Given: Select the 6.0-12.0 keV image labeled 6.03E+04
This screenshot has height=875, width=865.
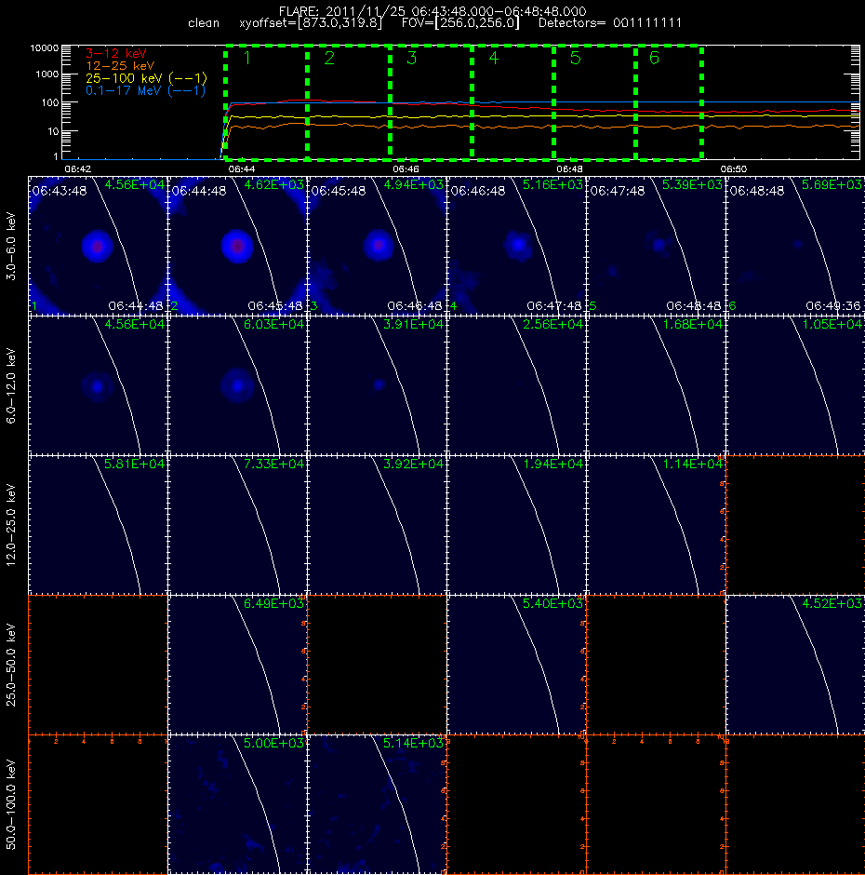Looking at the screenshot, I should pos(237,385).
